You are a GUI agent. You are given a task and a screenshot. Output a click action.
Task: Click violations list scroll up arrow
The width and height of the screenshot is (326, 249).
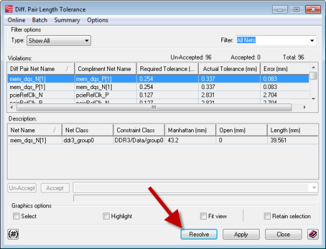tap(313, 67)
